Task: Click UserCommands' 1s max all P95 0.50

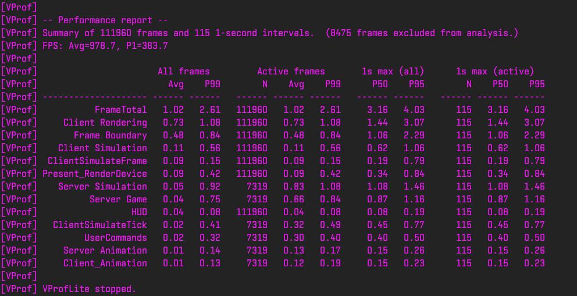Action: pos(414,237)
